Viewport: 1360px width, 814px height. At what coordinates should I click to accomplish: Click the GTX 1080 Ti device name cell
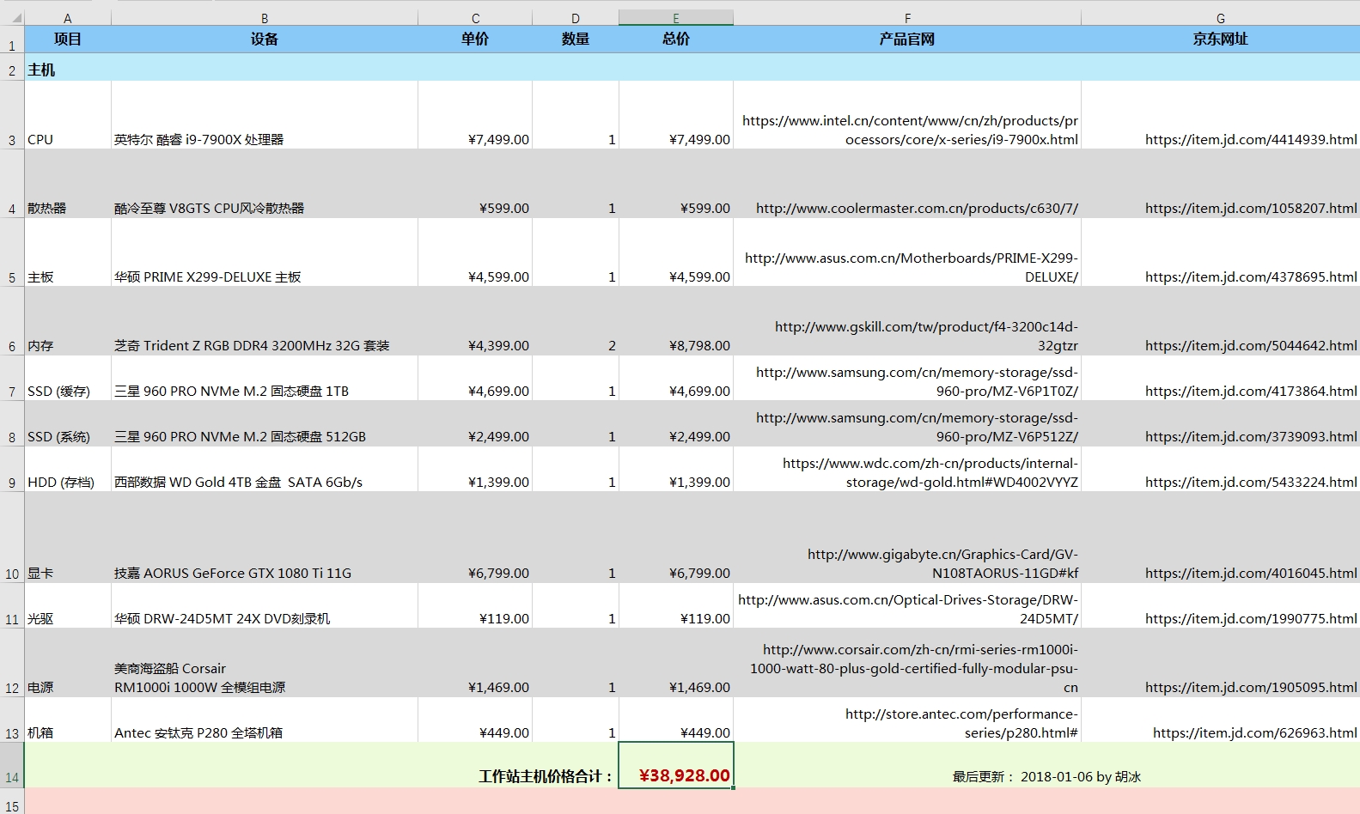(264, 573)
